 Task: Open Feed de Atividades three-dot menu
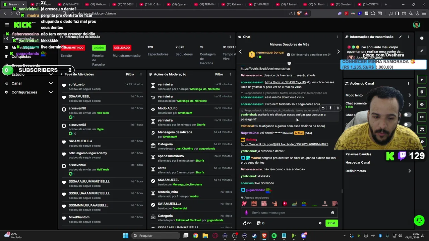[x=141, y=74]
